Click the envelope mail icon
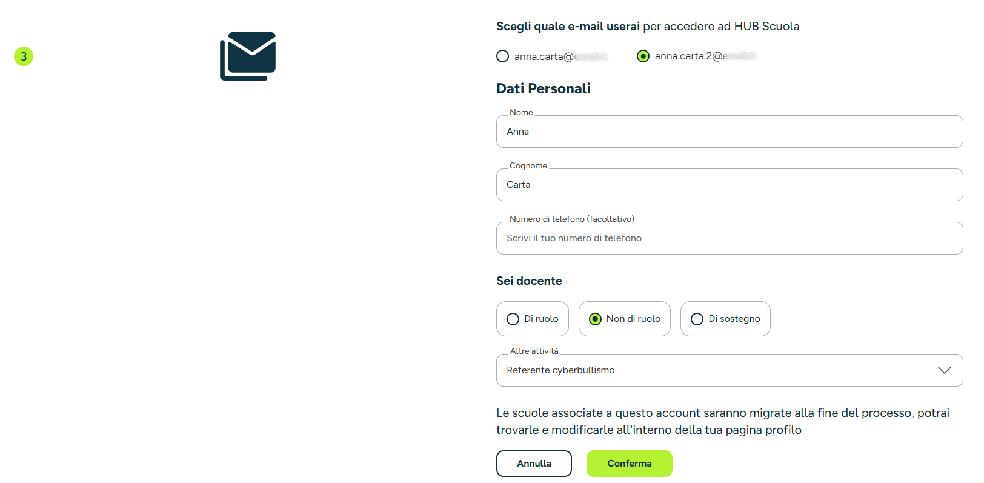The image size is (984, 483). 248,56
